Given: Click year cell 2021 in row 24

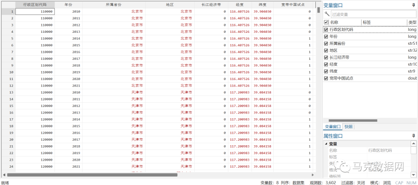Looking at the screenshot, I should coord(69,166).
